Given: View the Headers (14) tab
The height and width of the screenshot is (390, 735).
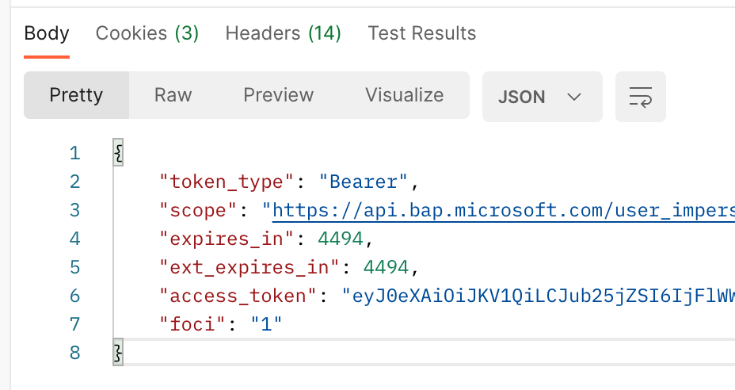Looking at the screenshot, I should click(x=283, y=33).
